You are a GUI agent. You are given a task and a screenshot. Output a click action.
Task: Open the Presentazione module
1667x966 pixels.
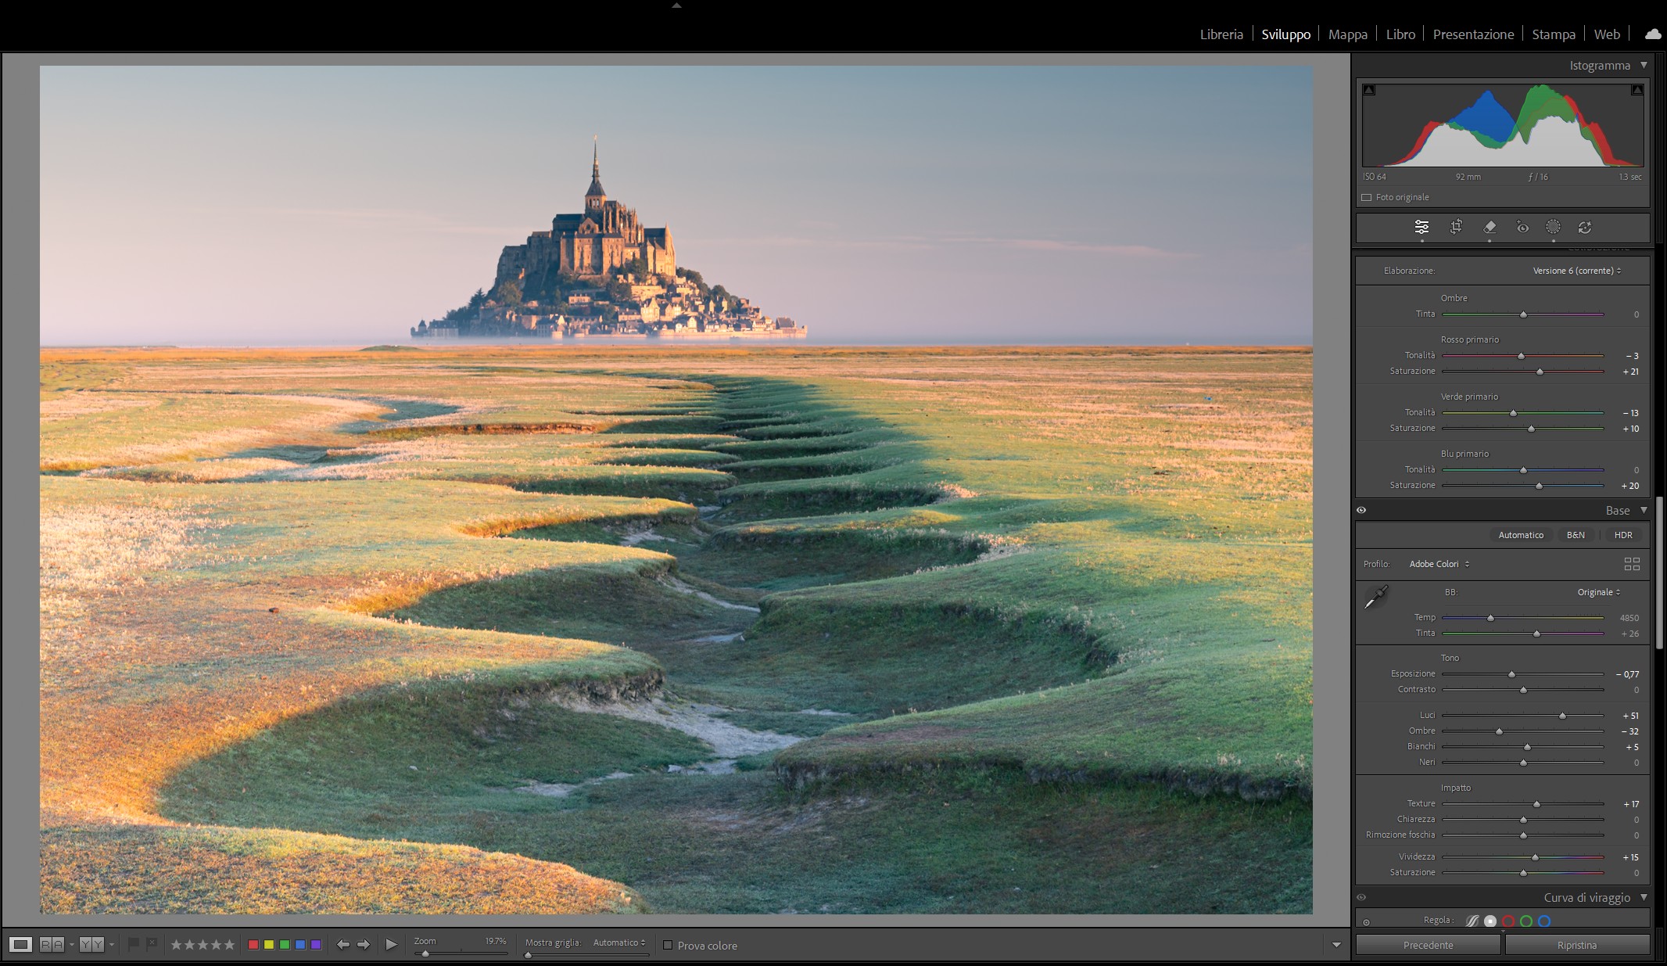point(1473,34)
